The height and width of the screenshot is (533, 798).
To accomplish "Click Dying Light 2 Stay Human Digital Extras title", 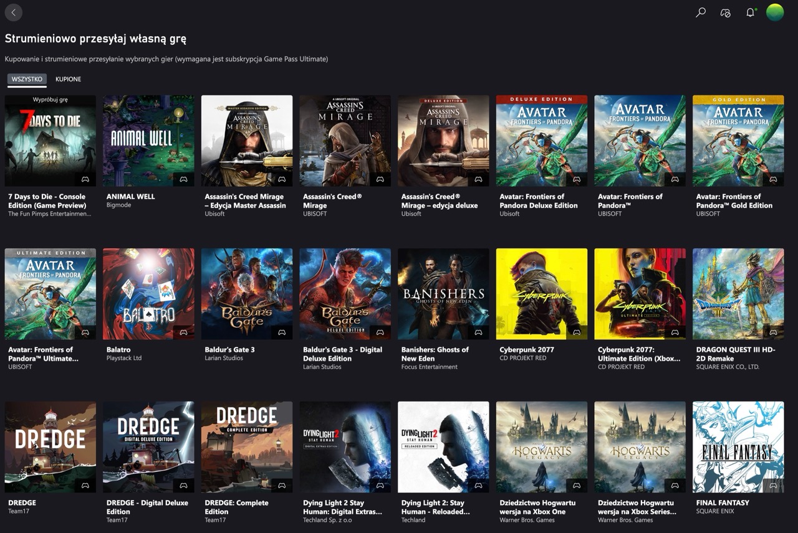I will point(342,507).
